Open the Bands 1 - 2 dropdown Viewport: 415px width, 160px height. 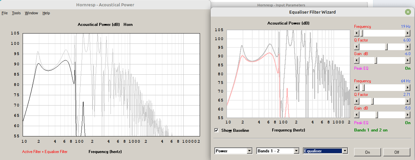click(297, 151)
